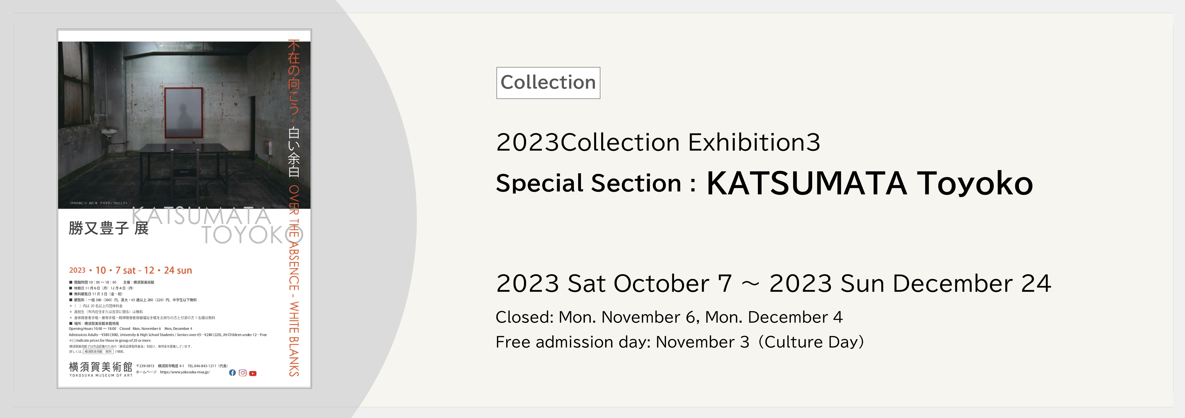Click the 勝又豊子 展 poster heading

pos(109,228)
